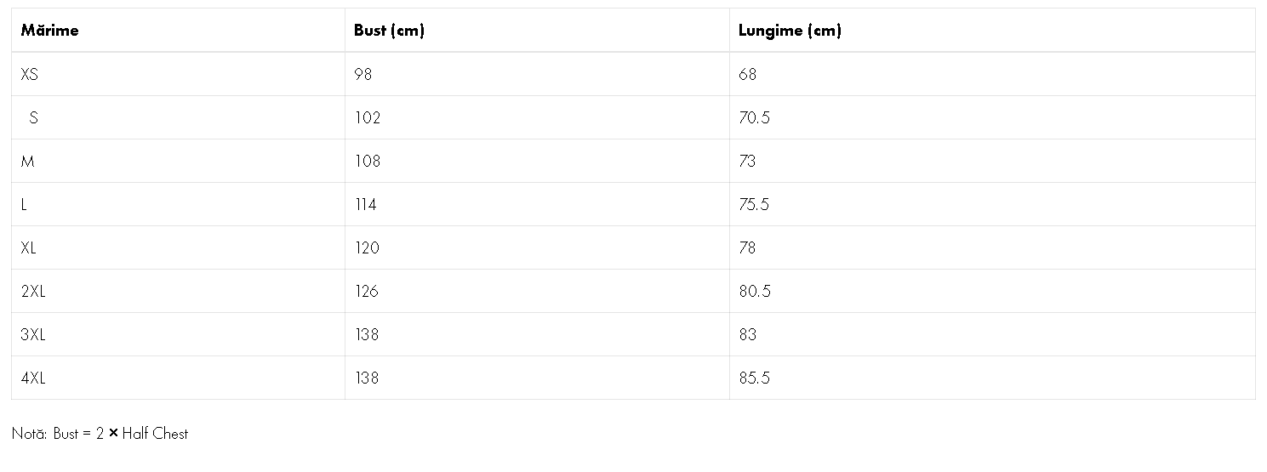Image resolution: width=1267 pixels, height=472 pixels.
Task: Click the XL size label
Action: point(29,248)
